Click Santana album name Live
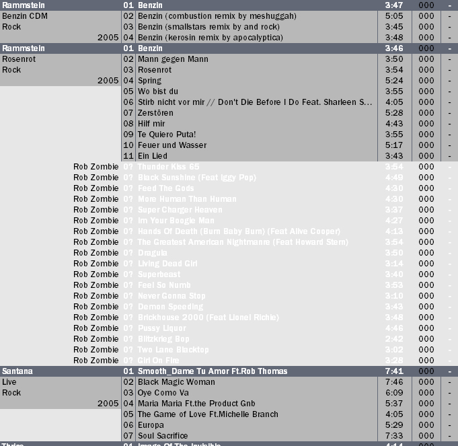Image resolution: width=458 pixels, height=446 pixels. coord(9,382)
